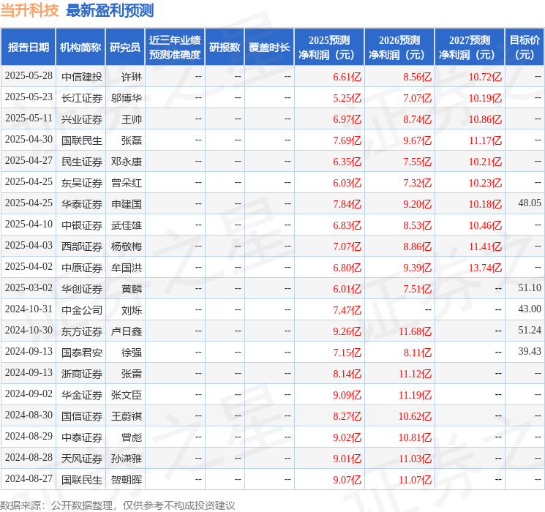The image size is (545, 512).
Task: Click the 研究员 column header
Action: pos(125,47)
